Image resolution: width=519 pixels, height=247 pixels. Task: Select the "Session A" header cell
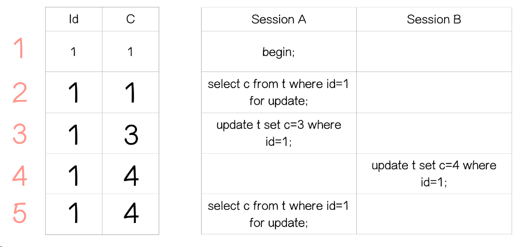pos(278,19)
